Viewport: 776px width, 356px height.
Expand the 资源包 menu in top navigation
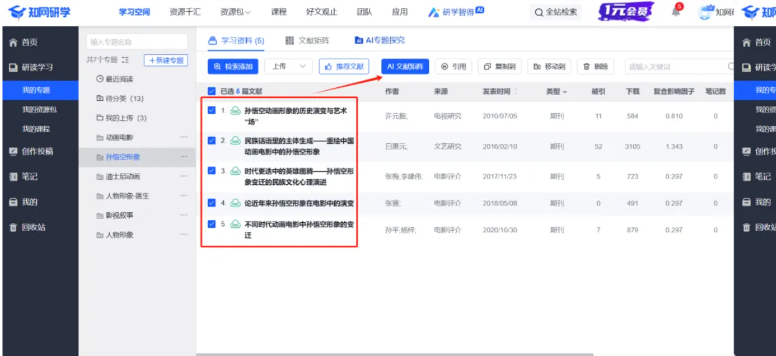coord(235,12)
